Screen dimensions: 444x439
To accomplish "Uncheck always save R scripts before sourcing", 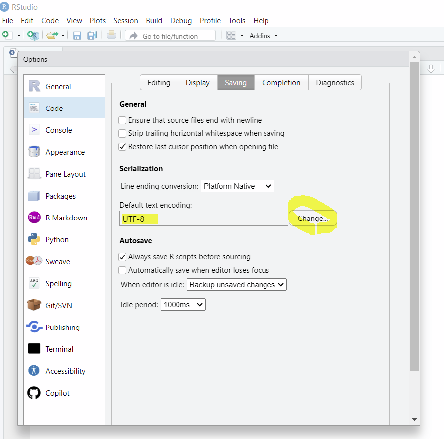I will (122, 257).
